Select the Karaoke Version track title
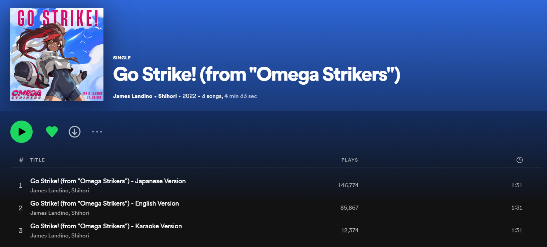 pos(106,226)
